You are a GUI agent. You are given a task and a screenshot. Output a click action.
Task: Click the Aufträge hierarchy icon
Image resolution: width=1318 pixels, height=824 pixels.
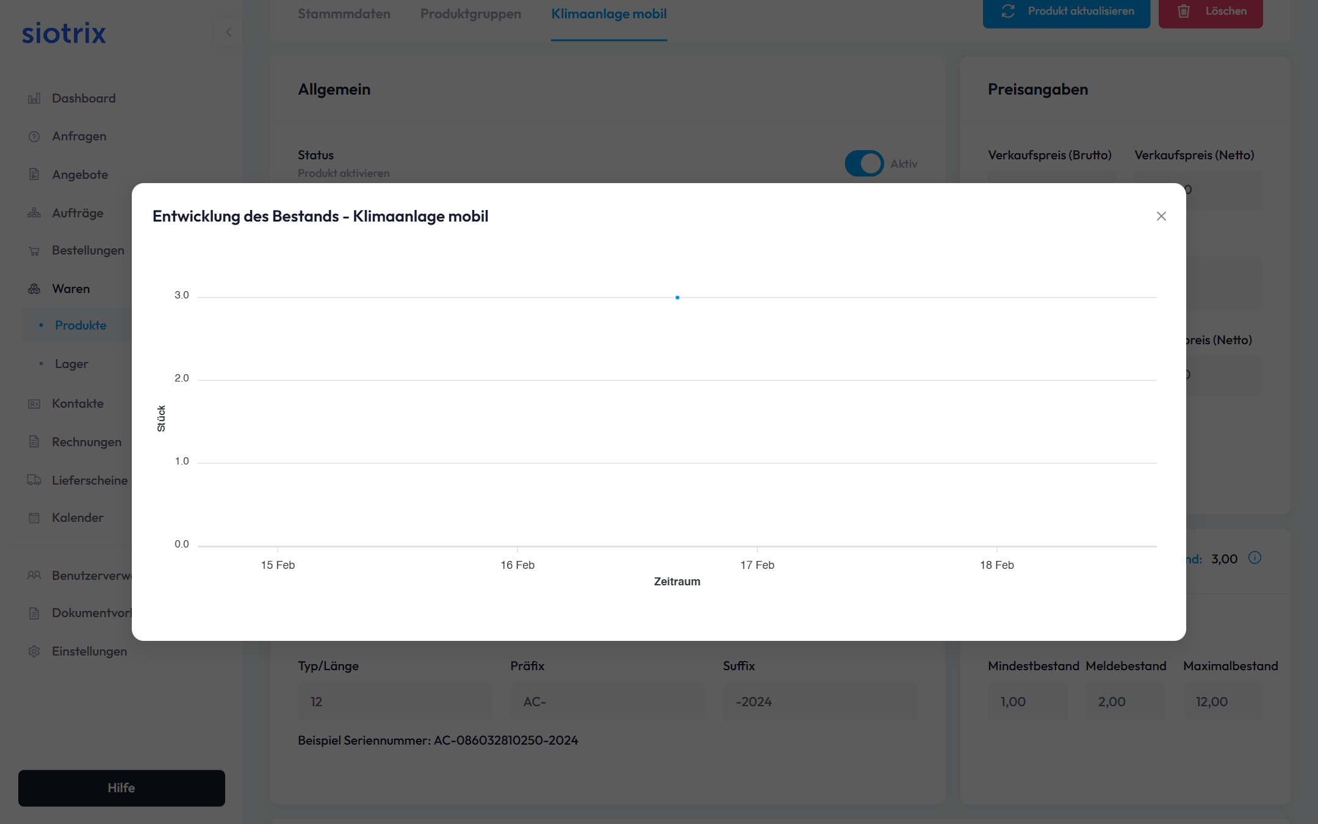pos(34,213)
